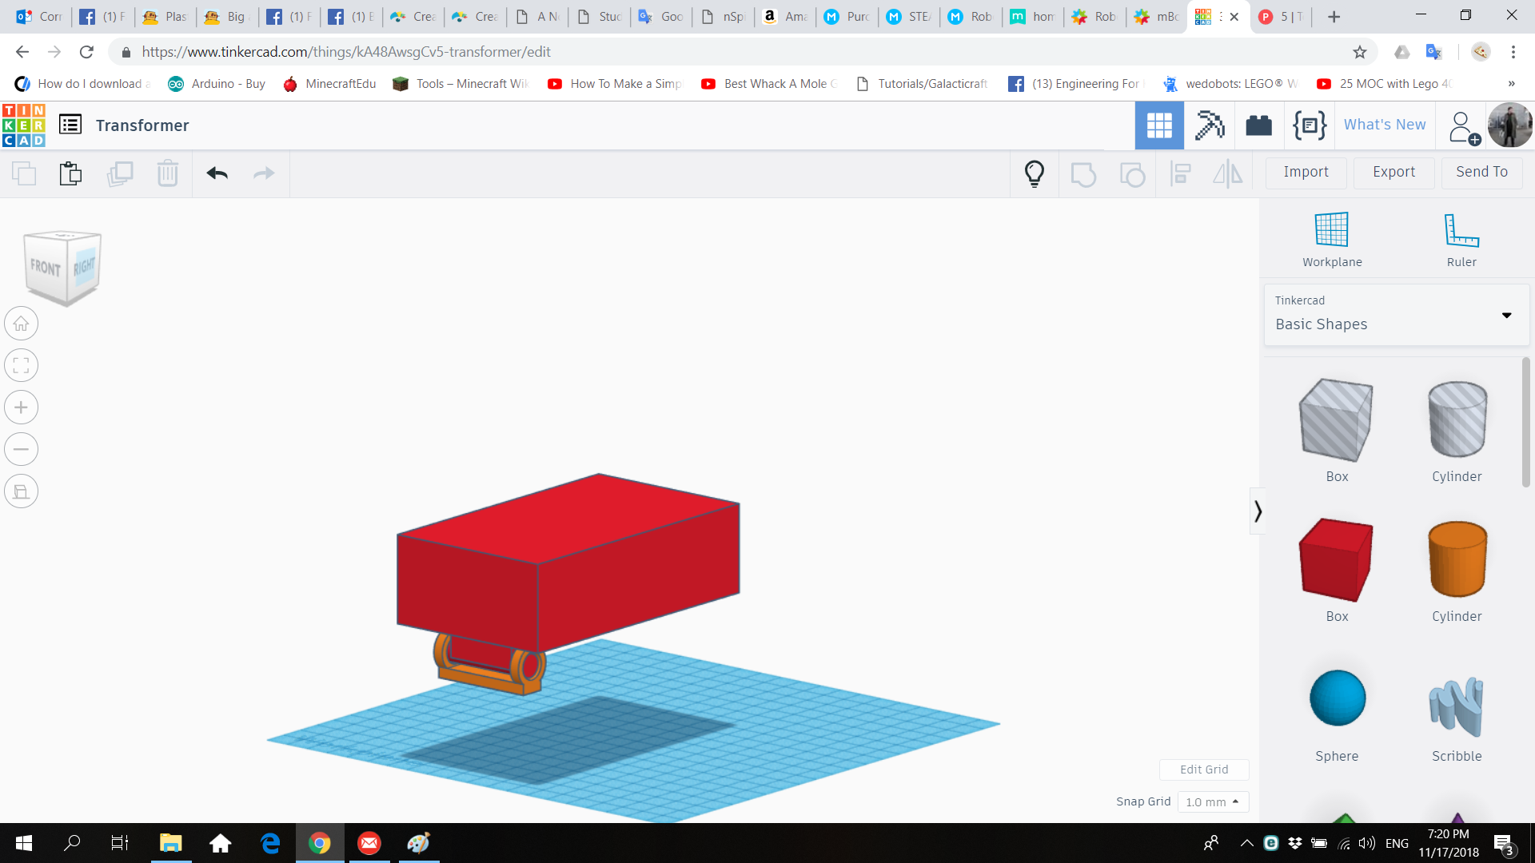Collapse the shapes panel chevron
The height and width of the screenshot is (863, 1535).
click(1258, 511)
